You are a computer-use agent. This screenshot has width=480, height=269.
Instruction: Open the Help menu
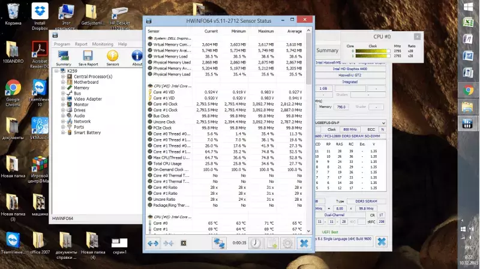tap(122, 44)
